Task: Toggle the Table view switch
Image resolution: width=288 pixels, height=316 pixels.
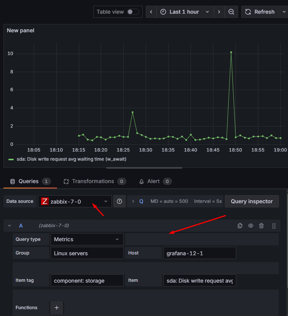Action: 133,12
